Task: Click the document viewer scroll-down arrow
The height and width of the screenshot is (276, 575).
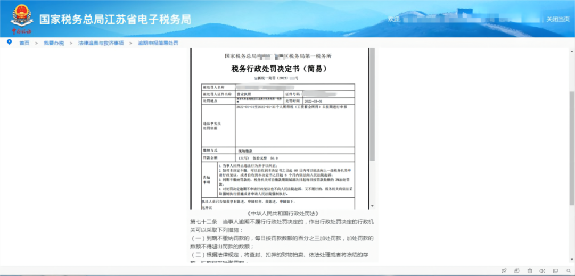Action: pos(372,206)
